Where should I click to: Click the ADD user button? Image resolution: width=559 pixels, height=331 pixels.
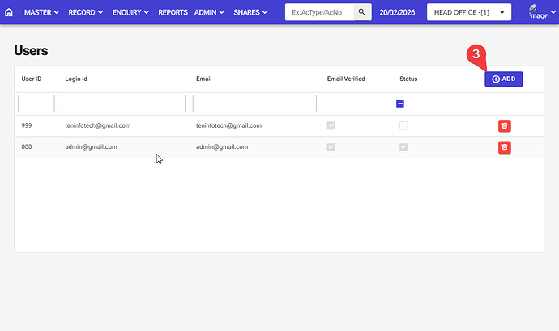pos(503,79)
